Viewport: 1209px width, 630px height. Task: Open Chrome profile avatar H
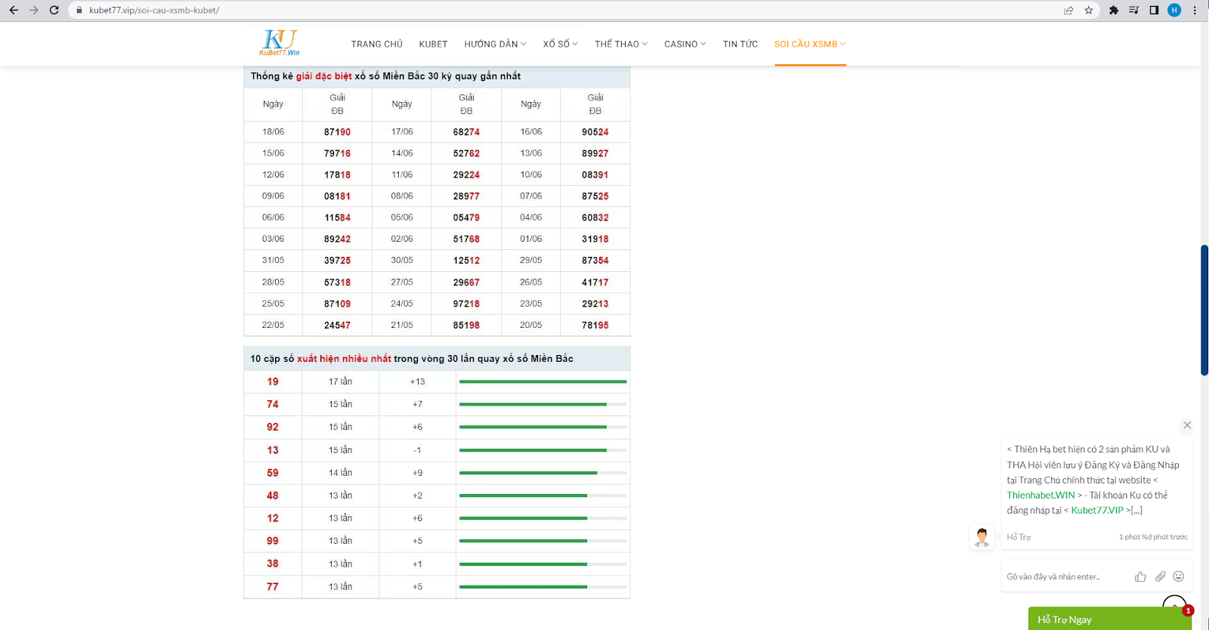click(1174, 11)
